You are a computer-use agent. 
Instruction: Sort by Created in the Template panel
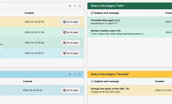click(159, 81)
